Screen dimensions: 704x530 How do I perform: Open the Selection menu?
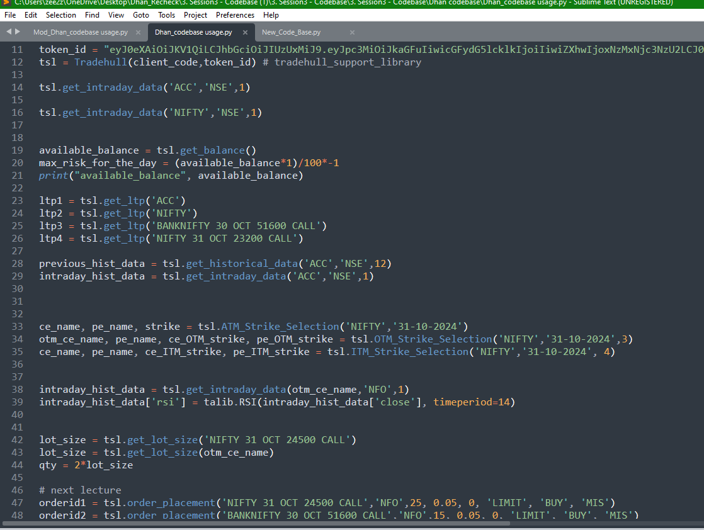pos(61,14)
